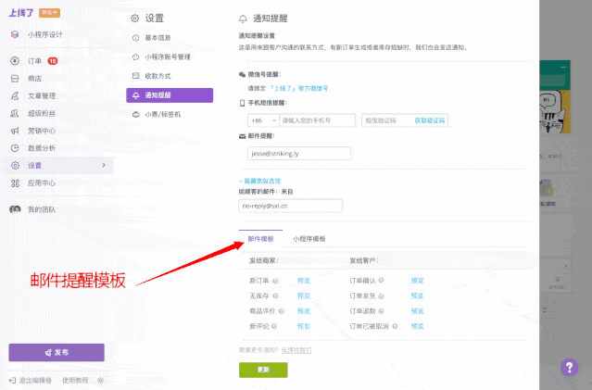Image resolution: width=592 pixels, height=390 pixels.
Task: Click 预览 for 订单已被取消
Action: click(417, 326)
